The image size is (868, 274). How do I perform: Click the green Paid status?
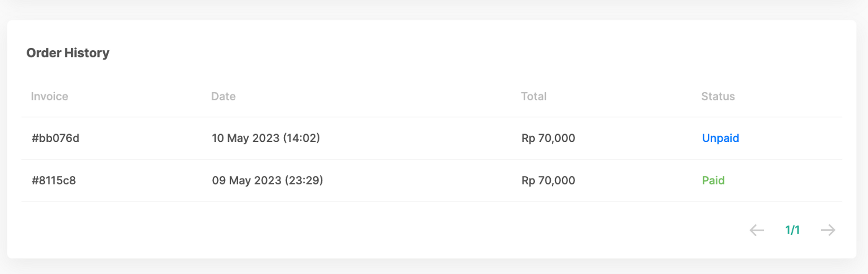[713, 180]
